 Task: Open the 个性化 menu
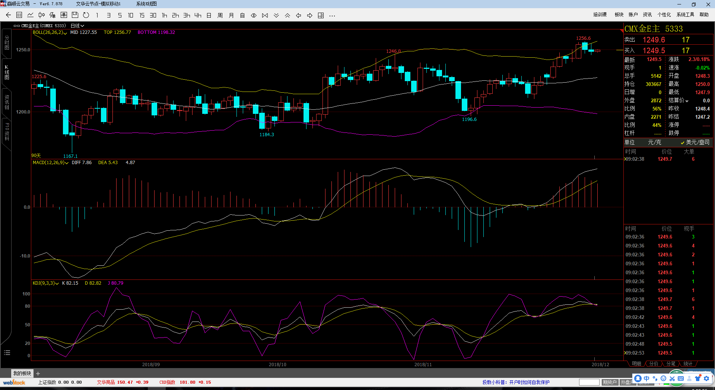point(664,15)
